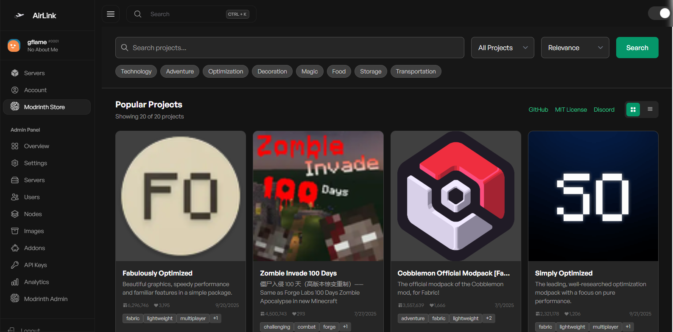673x332 pixels.
Task: Click the Images archive icon
Action: pyautogui.click(x=15, y=231)
